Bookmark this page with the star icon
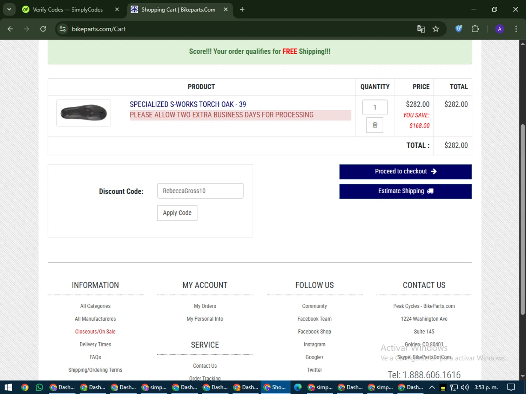The image size is (526, 394). coord(436,29)
